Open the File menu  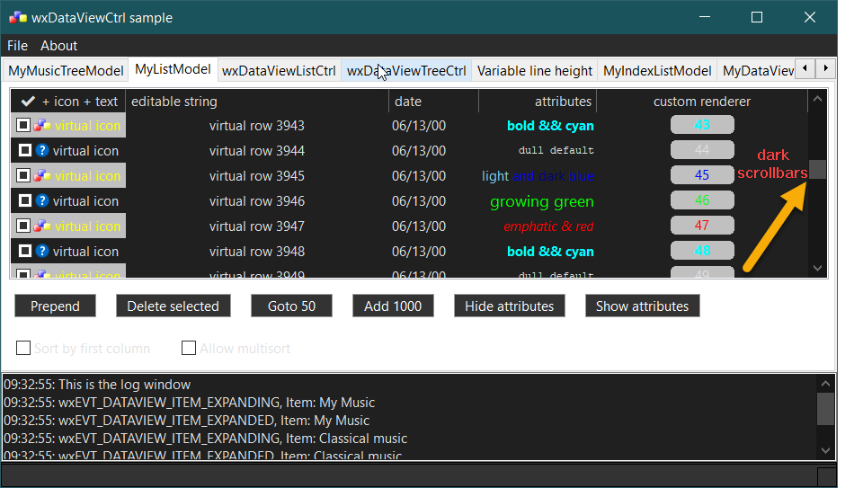(18, 46)
